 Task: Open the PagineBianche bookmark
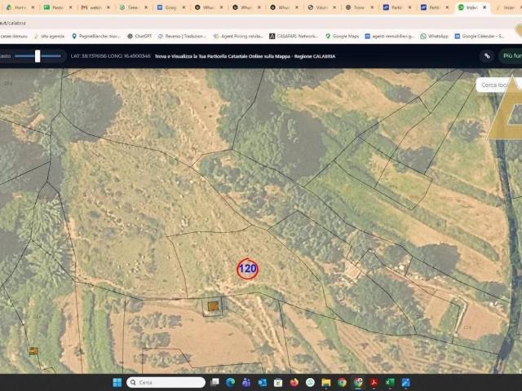click(x=96, y=36)
